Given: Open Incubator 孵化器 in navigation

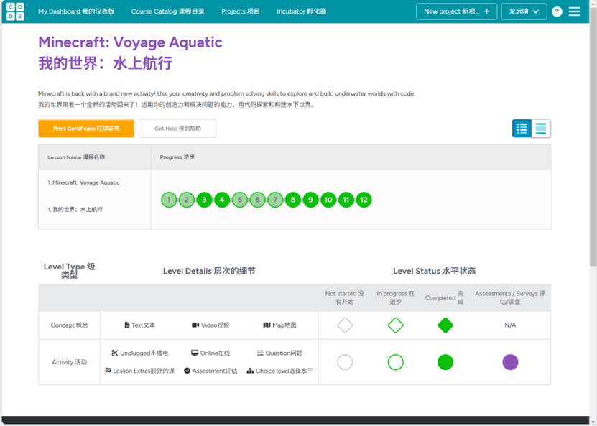Looking at the screenshot, I should [302, 11].
